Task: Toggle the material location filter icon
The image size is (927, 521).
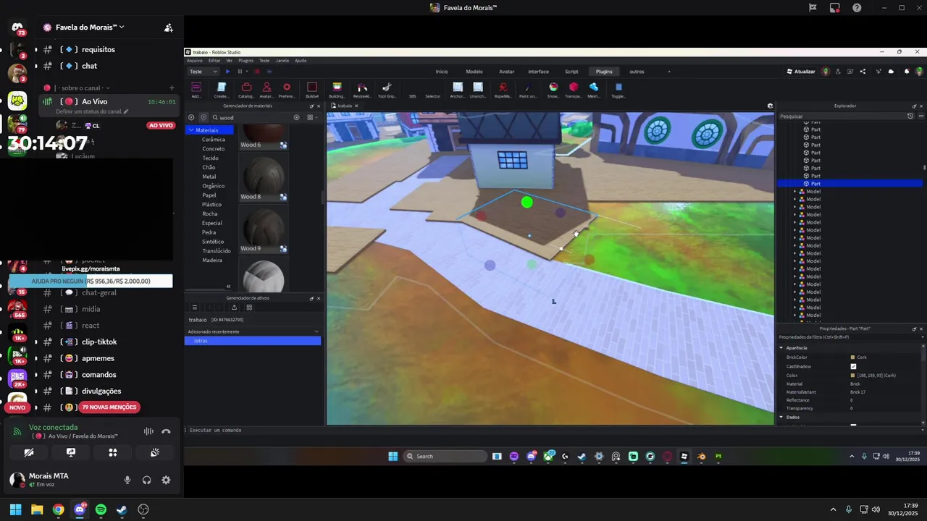Action: [x=204, y=117]
